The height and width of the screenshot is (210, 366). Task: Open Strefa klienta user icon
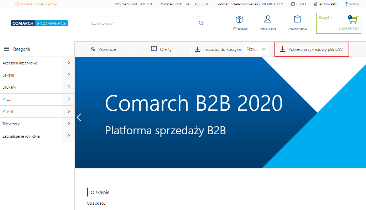(268, 19)
